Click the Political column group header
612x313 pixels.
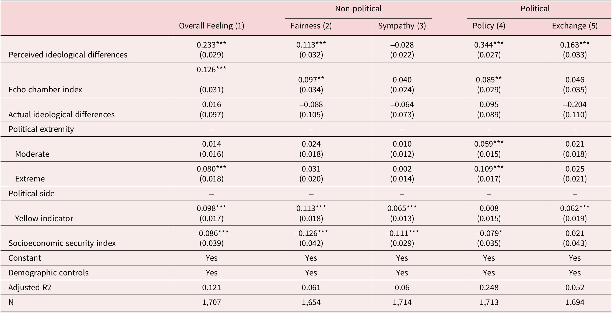click(535, 9)
